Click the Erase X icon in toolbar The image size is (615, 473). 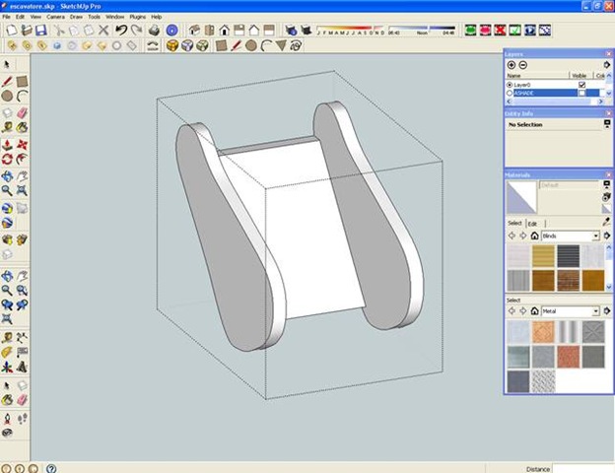(x=105, y=31)
